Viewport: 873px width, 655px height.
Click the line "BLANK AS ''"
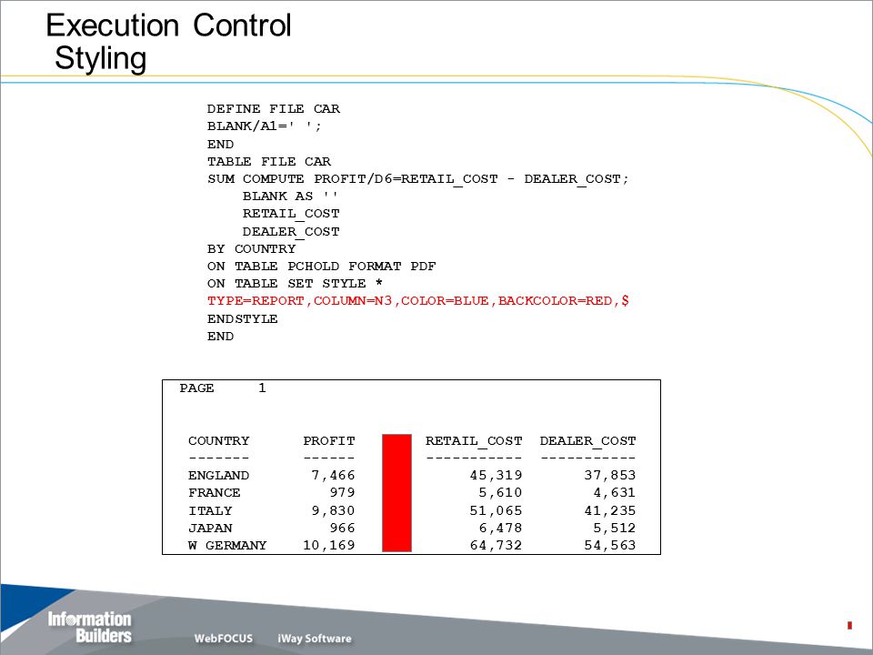coord(290,196)
